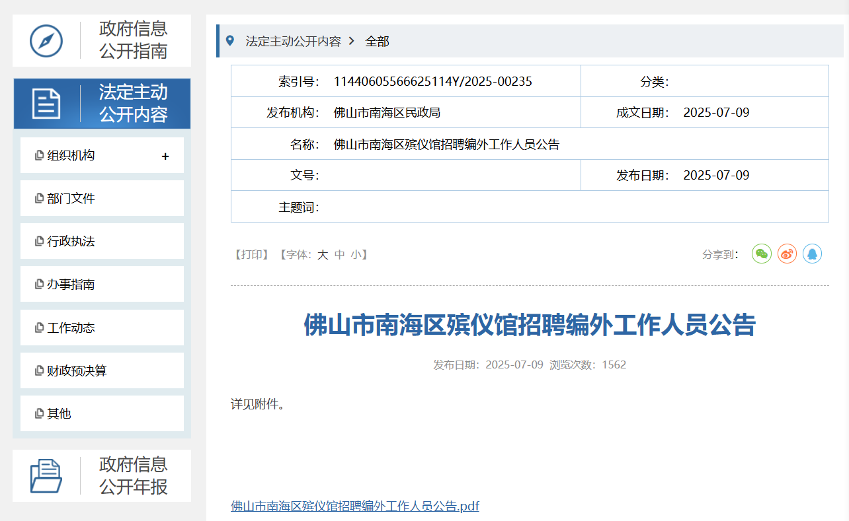Viewport: 849px width, 521px height.
Task: Choose the 小 font size option
Action: [x=356, y=255]
